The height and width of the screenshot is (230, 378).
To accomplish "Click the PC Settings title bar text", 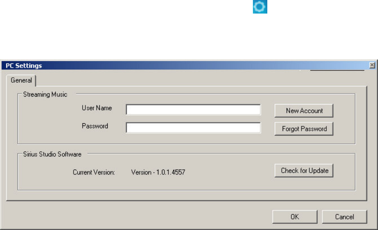I will [24, 66].
